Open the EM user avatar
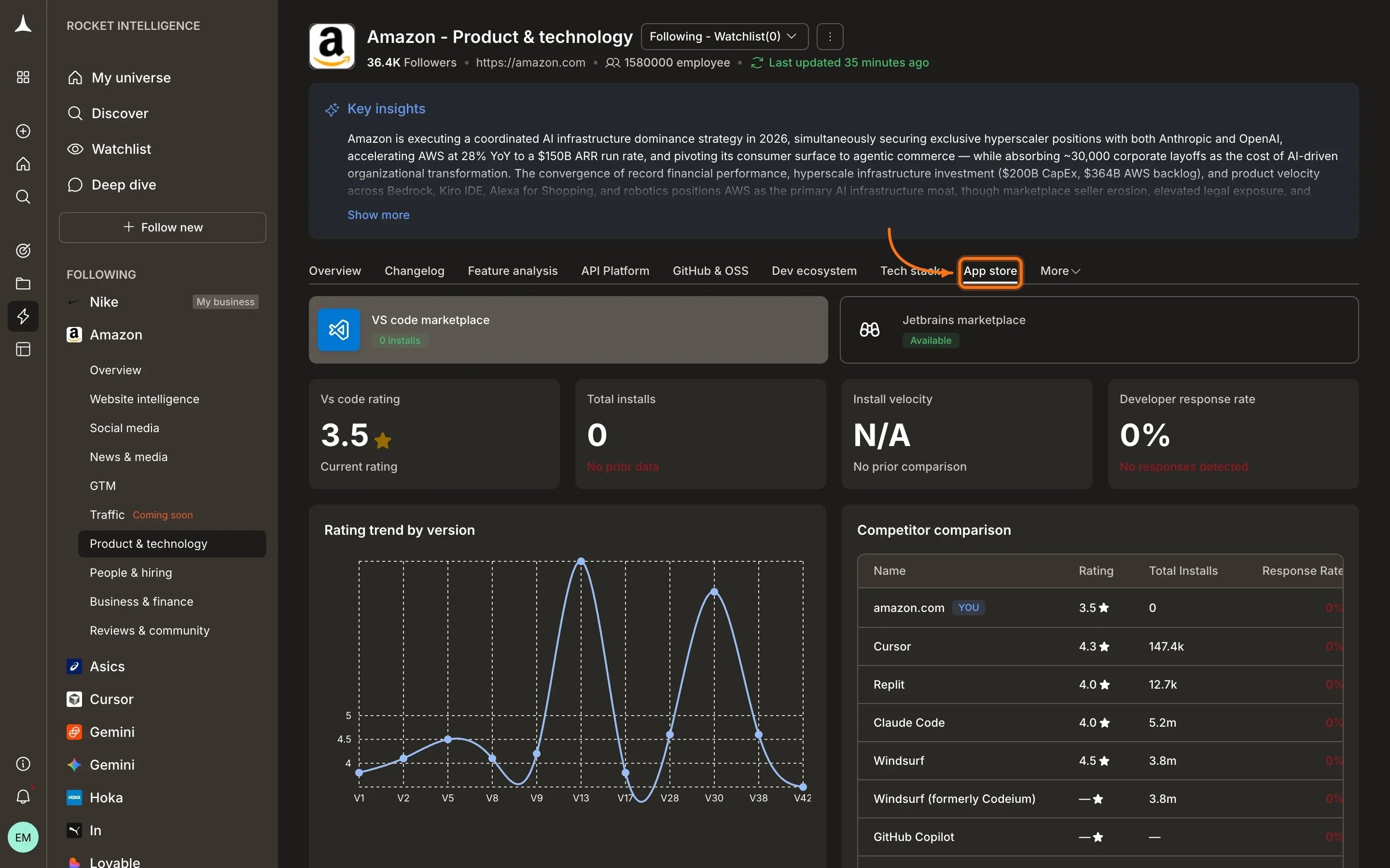The image size is (1390, 868). click(x=23, y=837)
